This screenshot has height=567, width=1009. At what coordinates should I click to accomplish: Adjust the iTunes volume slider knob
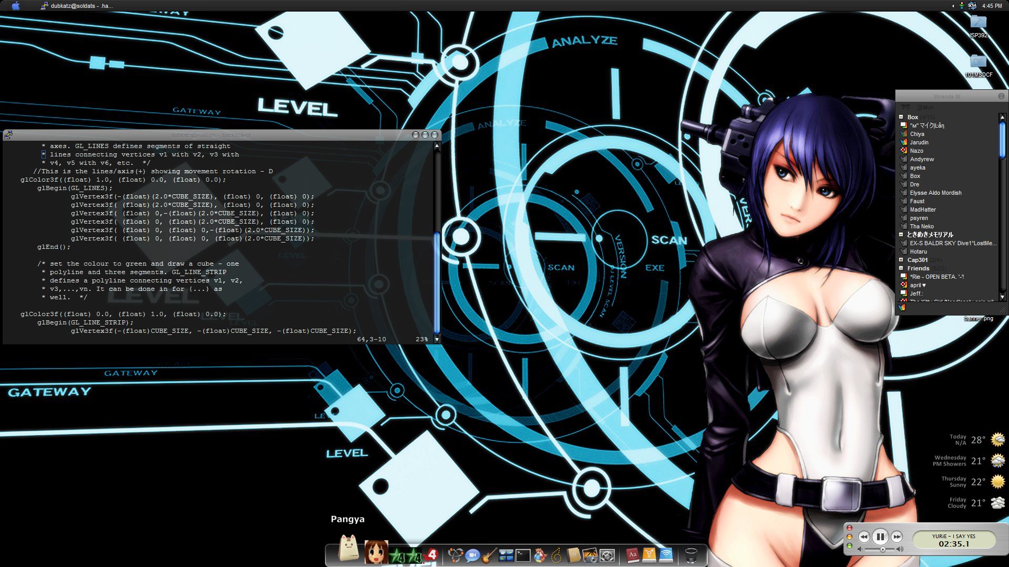(883, 550)
